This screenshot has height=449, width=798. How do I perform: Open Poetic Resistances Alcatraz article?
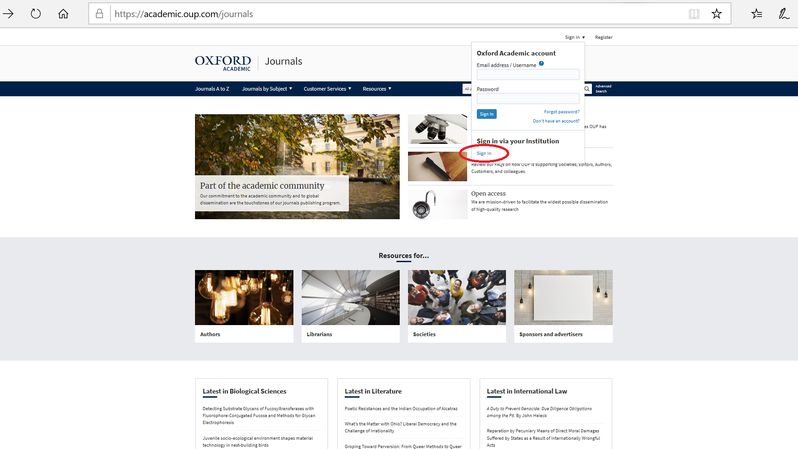pyautogui.click(x=401, y=409)
